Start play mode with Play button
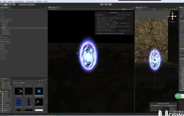The height and width of the screenshot is (116, 184). click(102, 4)
